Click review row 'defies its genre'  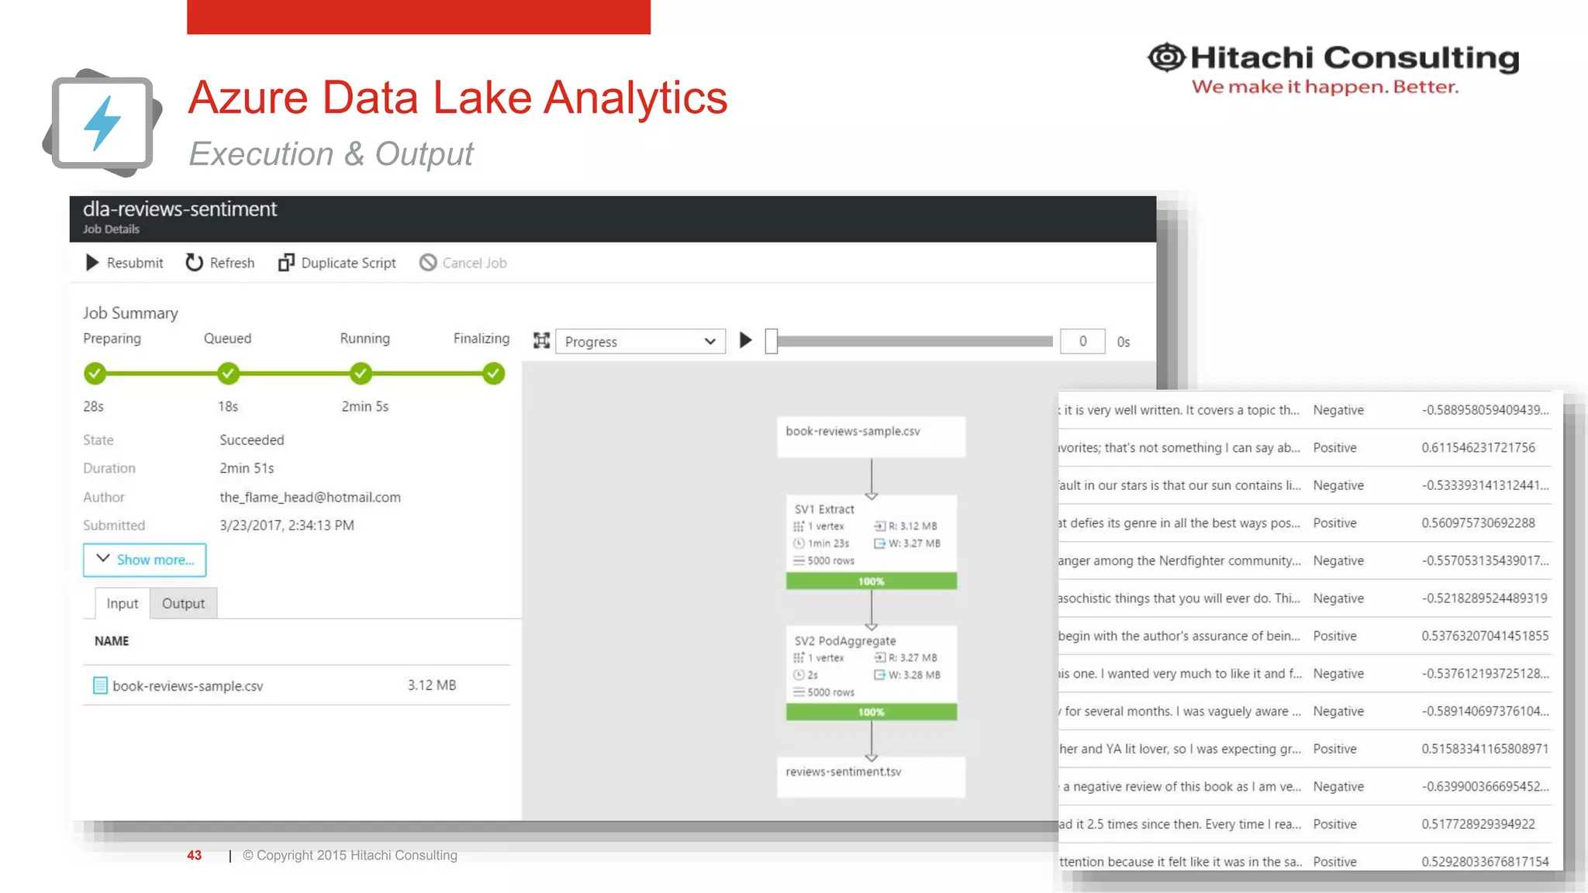(1305, 522)
